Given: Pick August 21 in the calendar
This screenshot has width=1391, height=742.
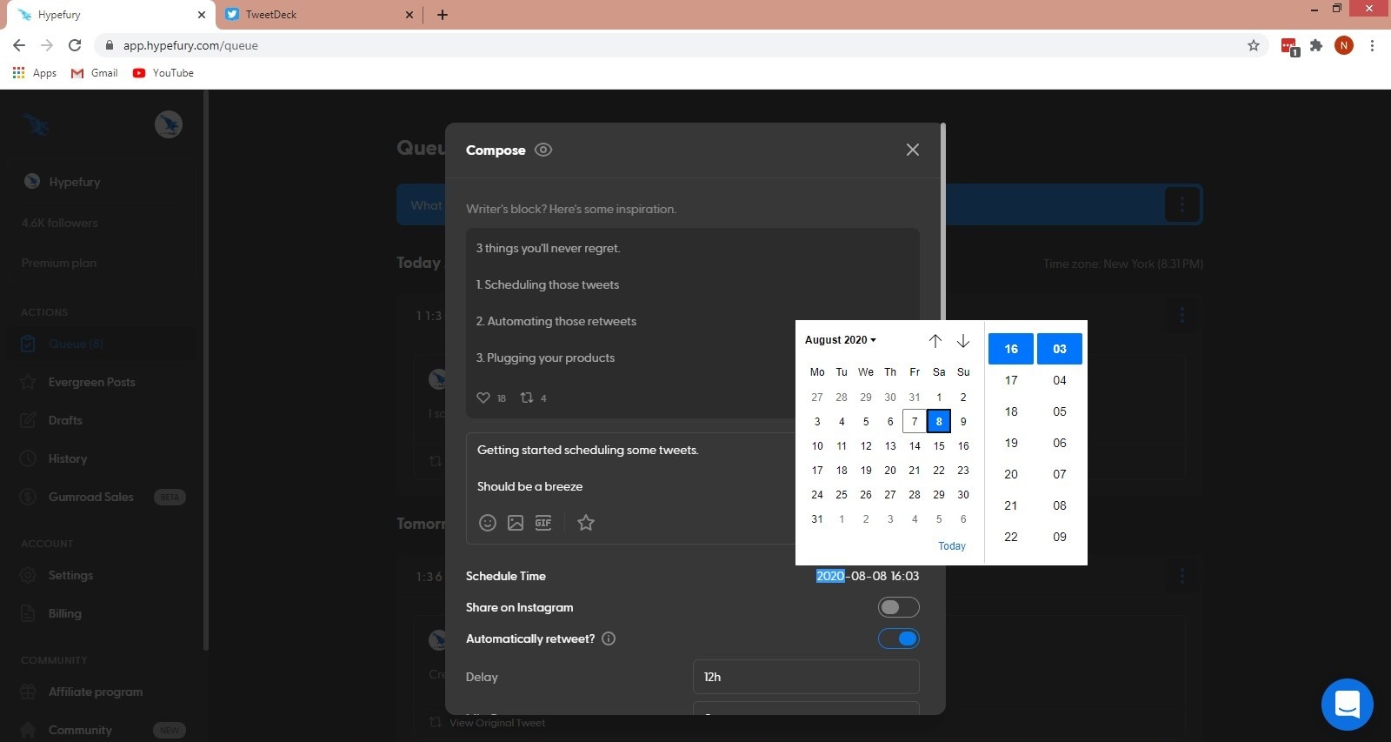Looking at the screenshot, I should point(915,471).
